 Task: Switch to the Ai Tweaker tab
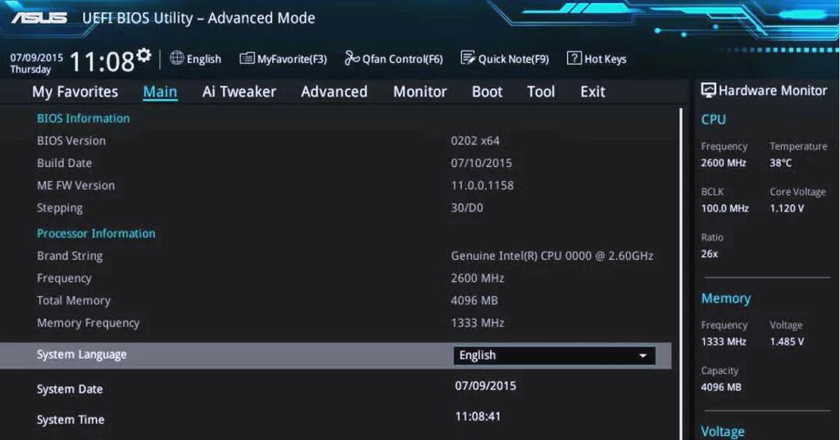coord(238,92)
